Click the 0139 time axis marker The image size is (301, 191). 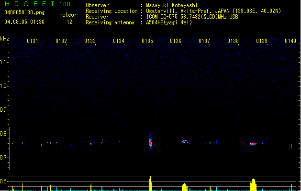tap(262, 41)
